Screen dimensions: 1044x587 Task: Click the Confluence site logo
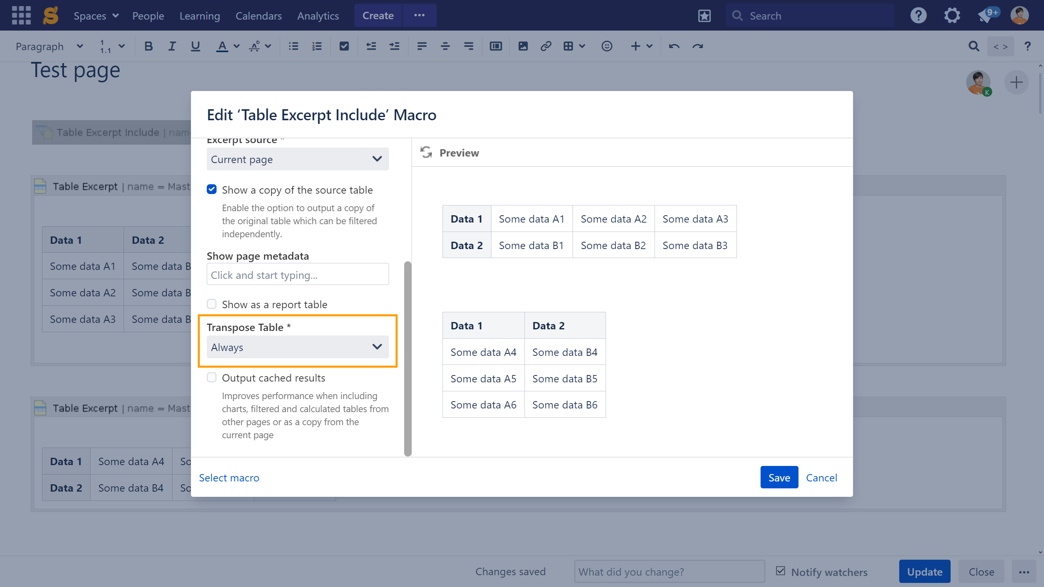(51, 15)
